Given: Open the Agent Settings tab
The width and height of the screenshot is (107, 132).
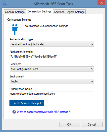Looking at the screenshot, I should (76, 12).
